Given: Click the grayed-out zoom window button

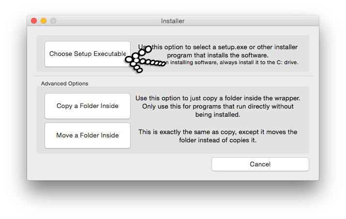Looking at the screenshot, I should point(53,21).
